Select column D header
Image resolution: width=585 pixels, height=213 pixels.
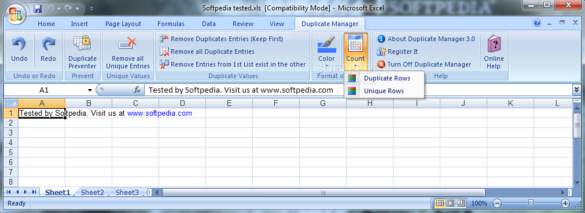point(182,104)
